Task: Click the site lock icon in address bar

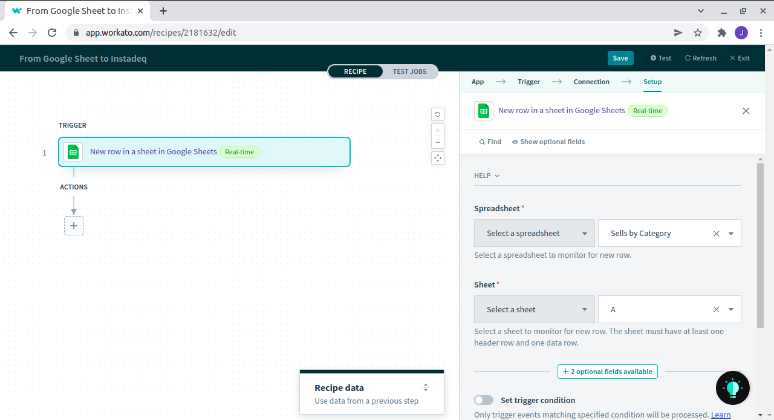Action: (76, 33)
